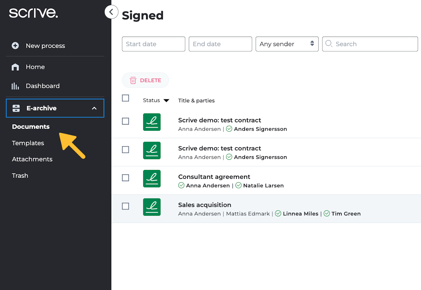Open Templates in the sidebar

coord(28,143)
